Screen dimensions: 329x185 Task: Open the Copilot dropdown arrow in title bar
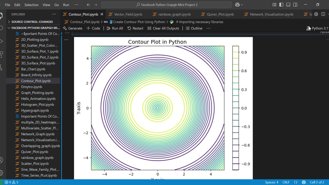point(242,5)
